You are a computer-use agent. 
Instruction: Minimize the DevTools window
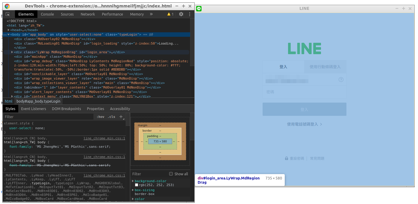pyautogui.click(x=177, y=6)
